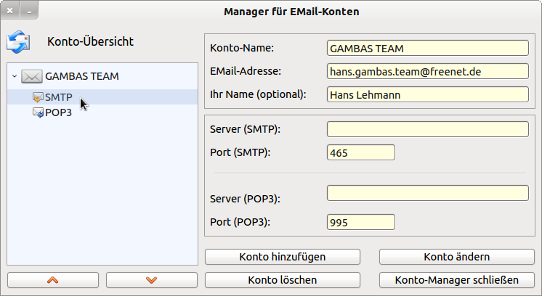Click the envelope icon of GAMBAS TEAM
The image size is (542, 296).
(31, 76)
